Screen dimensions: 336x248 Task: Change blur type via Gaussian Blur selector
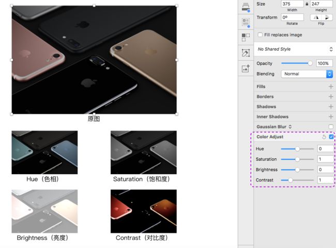point(290,127)
